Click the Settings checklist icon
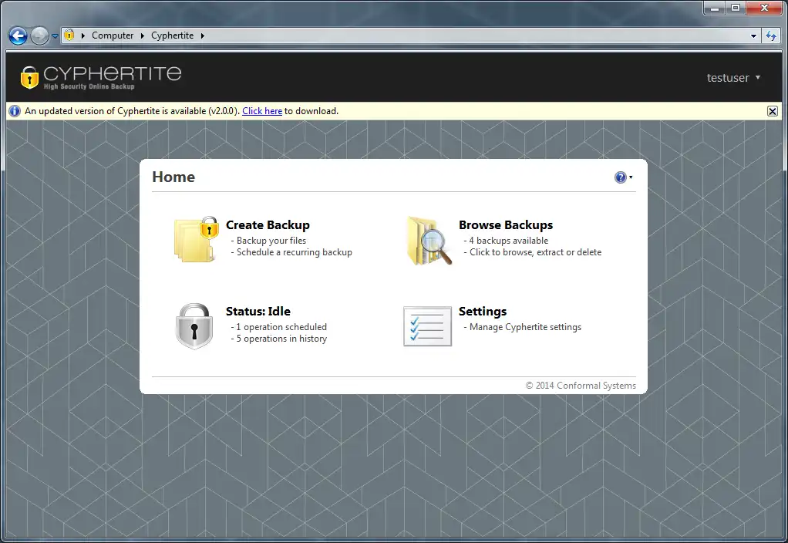This screenshot has height=543, width=788. [x=427, y=326]
